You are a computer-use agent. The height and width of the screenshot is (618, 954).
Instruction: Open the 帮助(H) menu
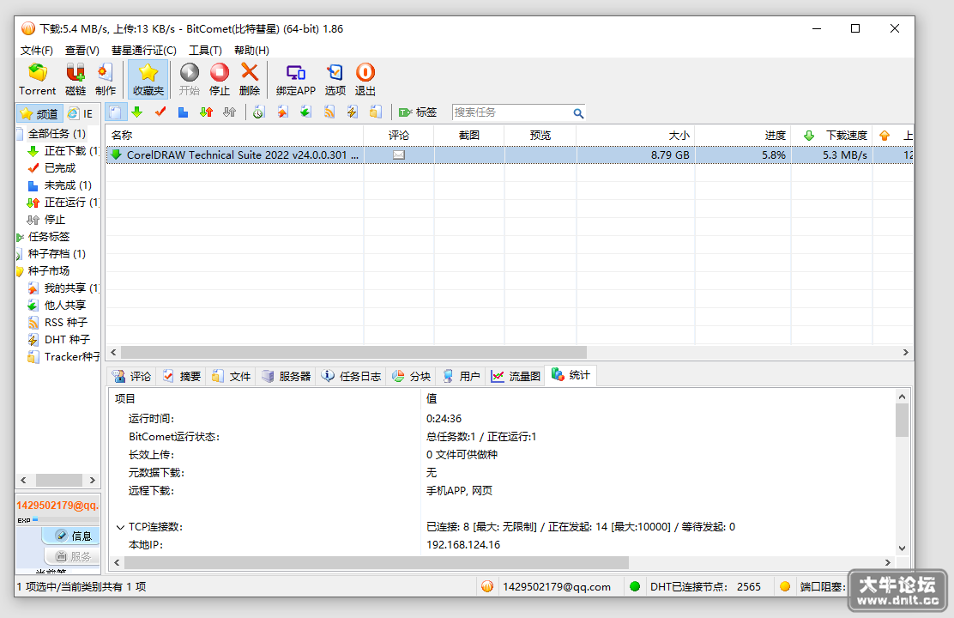tap(251, 50)
